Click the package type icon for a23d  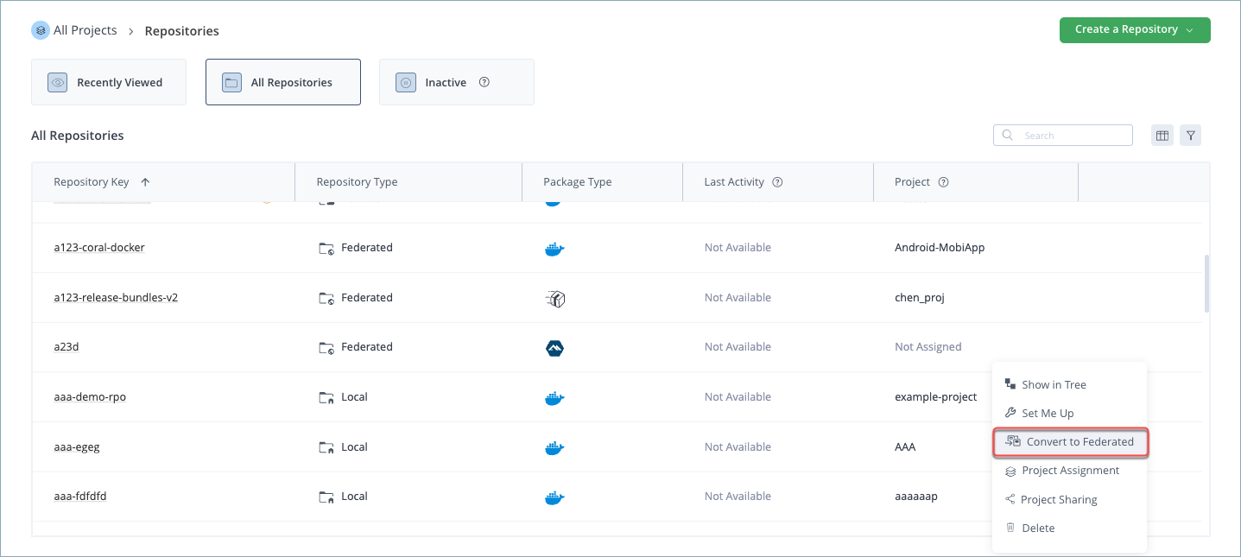(x=554, y=348)
